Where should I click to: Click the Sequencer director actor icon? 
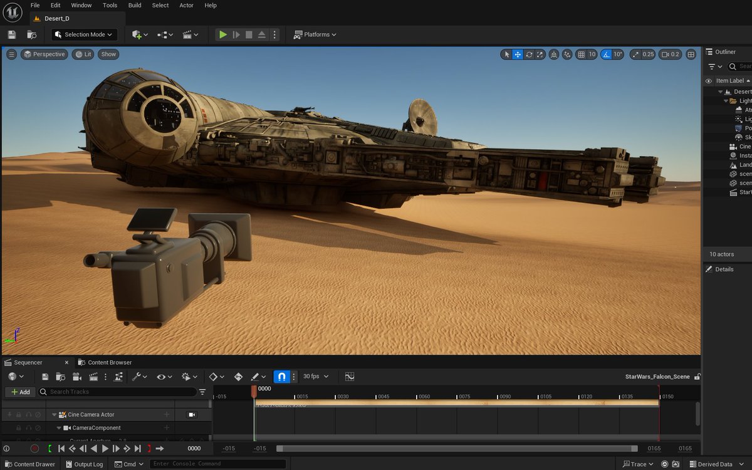point(118,377)
